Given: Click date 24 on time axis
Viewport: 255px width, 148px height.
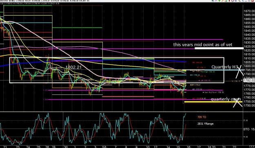Looking at the screenshot, I should [28, 147].
